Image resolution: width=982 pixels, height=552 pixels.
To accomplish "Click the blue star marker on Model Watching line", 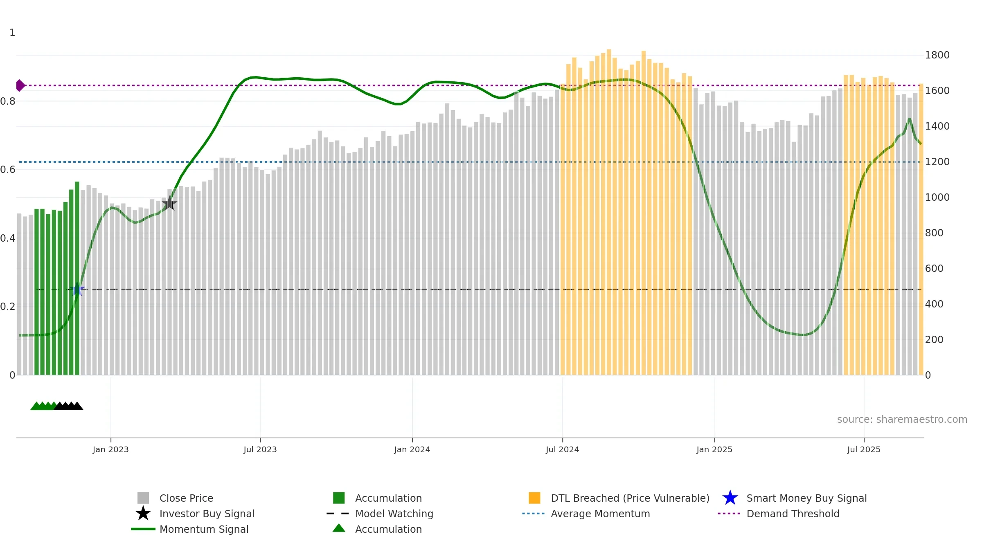I will pyautogui.click(x=77, y=289).
